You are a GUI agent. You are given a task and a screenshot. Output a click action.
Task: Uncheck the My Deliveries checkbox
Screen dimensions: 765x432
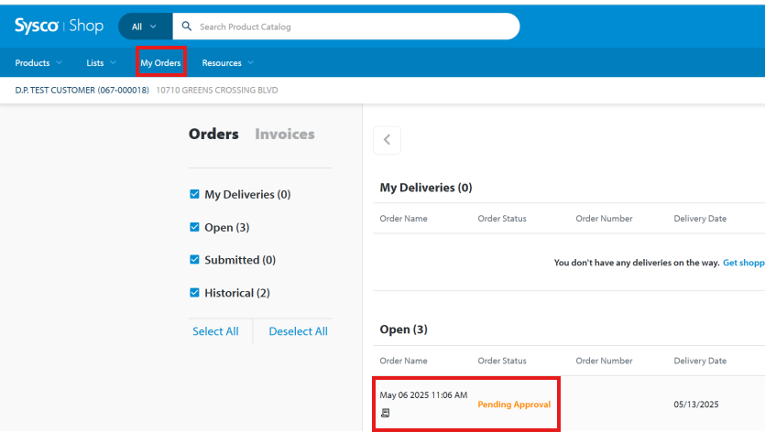pyautogui.click(x=194, y=194)
